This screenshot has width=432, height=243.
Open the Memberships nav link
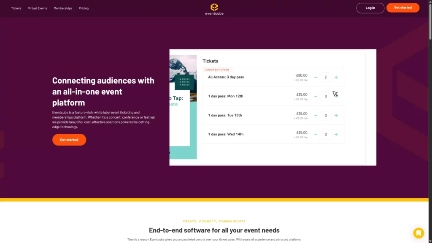(x=63, y=8)
